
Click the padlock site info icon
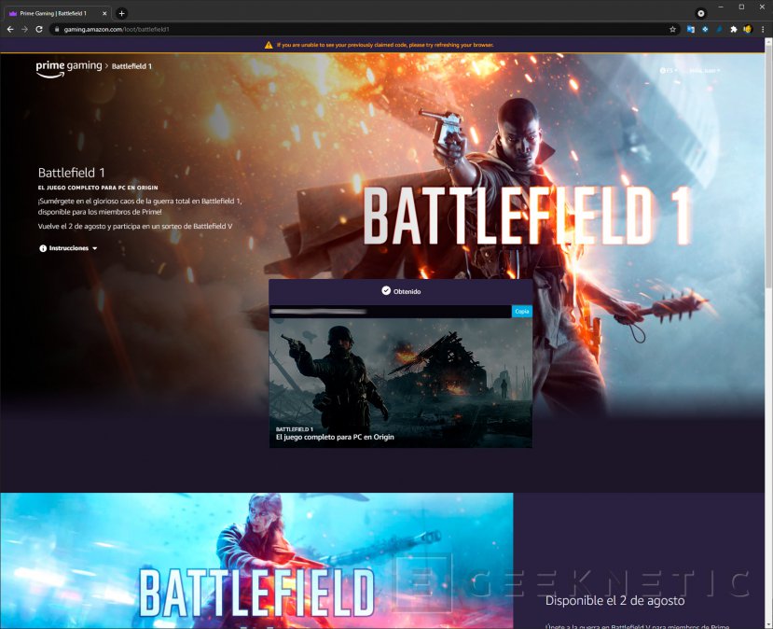[57, 30]
